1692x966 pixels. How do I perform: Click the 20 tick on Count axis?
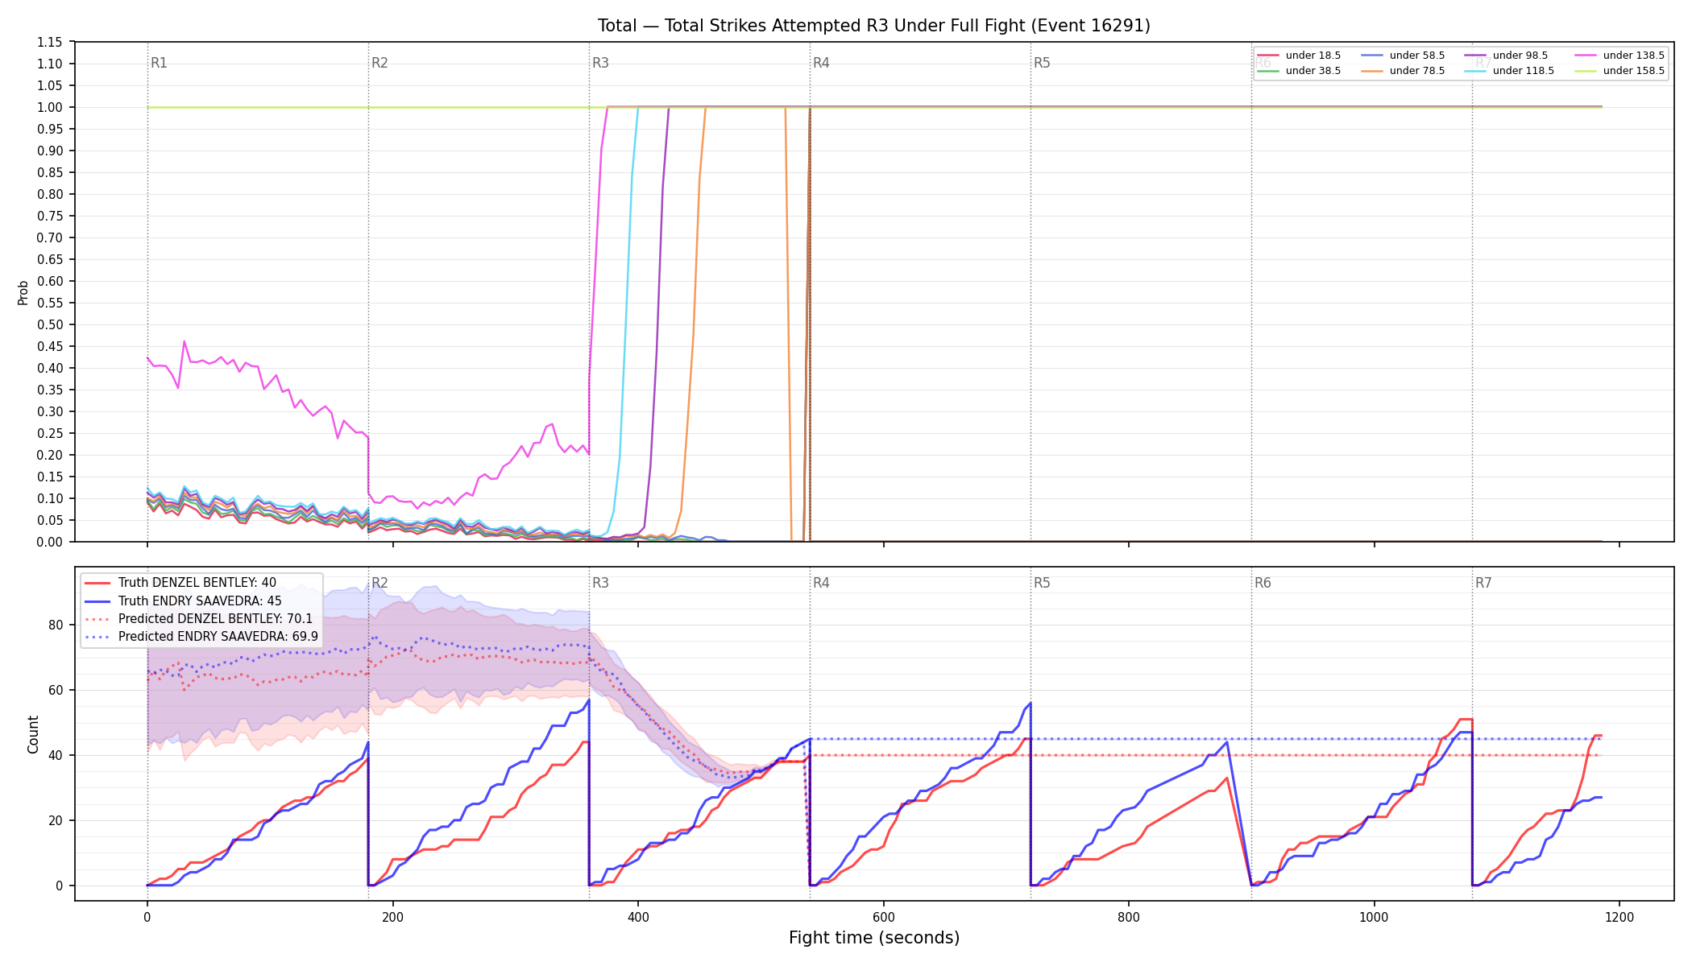[x=56, y=820]
